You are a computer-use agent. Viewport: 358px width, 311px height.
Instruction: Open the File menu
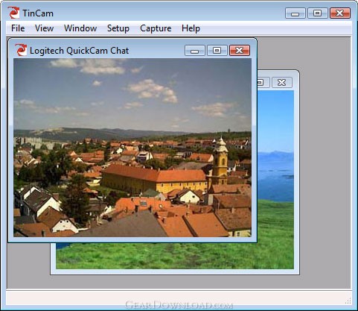pyautogui.click(x=18, y=28)
